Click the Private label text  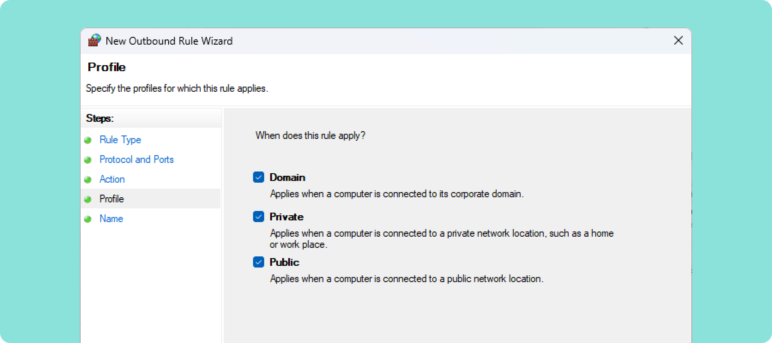coord(286,217)
